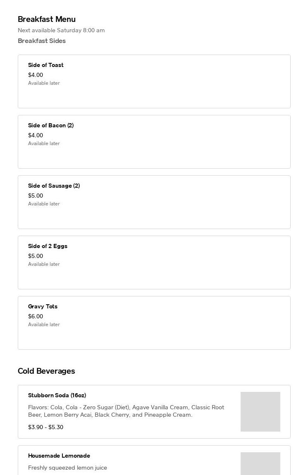Click Available later under Side of 2 Eggs

point(44,264)
